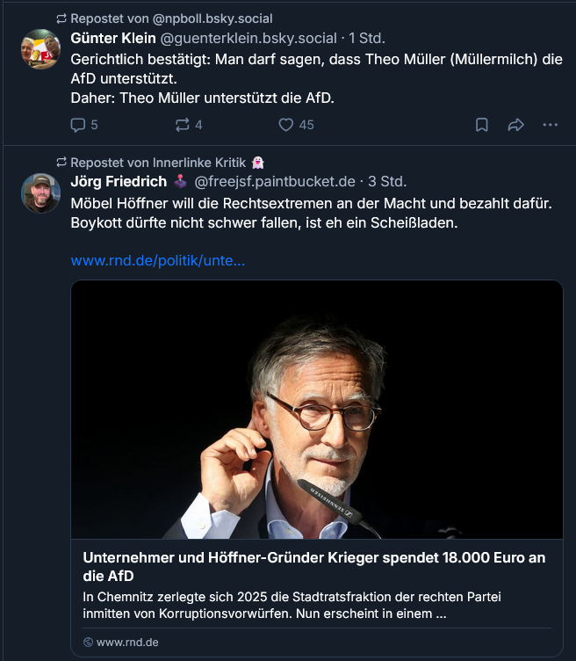Open handle @freejsf.paintbucket.de
The height and width of the screenshot is (661, 576).
(x=275, y=182)
